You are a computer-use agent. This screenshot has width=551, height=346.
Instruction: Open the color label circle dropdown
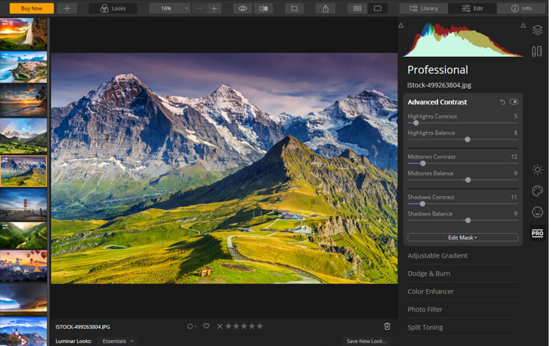tap(192, 326)
